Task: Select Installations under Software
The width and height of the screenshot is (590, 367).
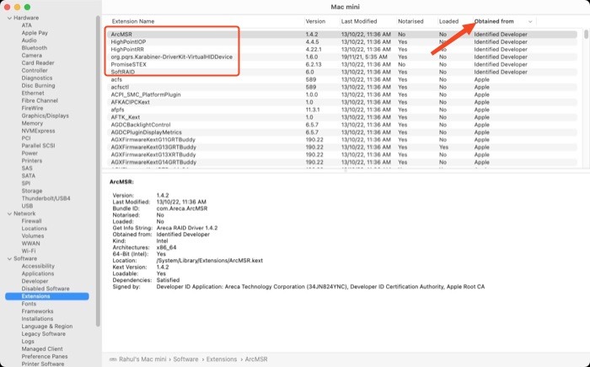Action: (x=37, y=319)
